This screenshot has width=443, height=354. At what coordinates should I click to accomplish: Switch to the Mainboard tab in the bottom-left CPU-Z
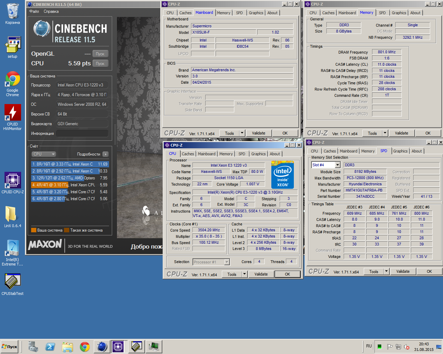(x=207, y=154)
